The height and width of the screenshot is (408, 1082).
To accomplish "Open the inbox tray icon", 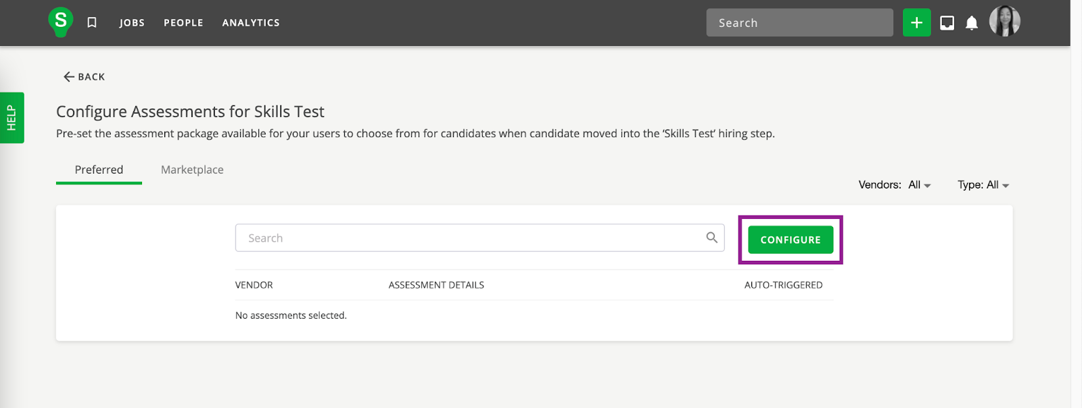I will pos(947,23).
